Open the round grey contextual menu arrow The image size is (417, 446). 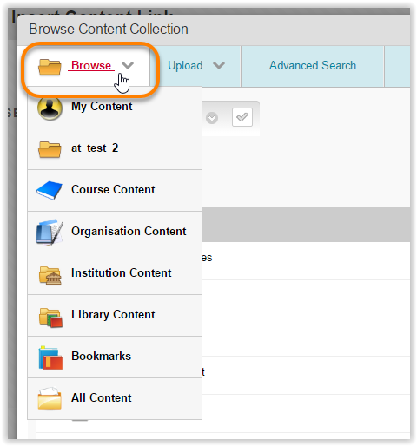click(212, 118)
